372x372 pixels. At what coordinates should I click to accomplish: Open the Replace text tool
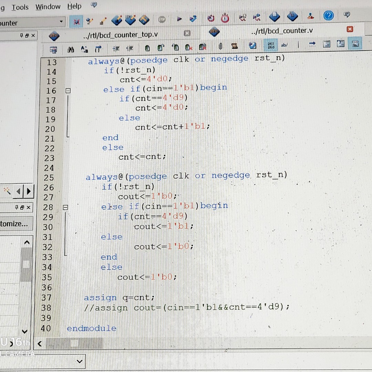(x=84, y=49)
